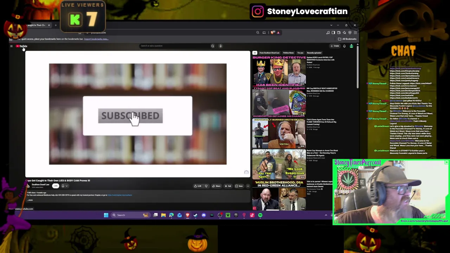Bookmark this page in the address bar
This screenshot has width=450, height=253.
point(80,33)
